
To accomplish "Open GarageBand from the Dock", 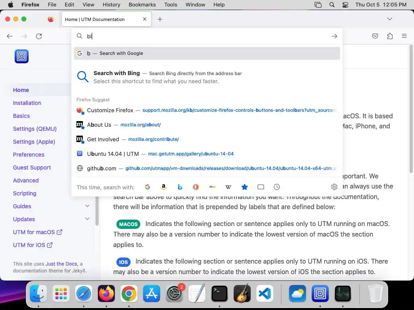I will point(242,293).
